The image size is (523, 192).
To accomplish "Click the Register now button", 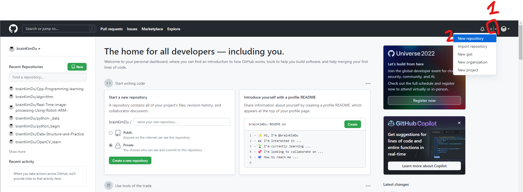I will [424, 100].
